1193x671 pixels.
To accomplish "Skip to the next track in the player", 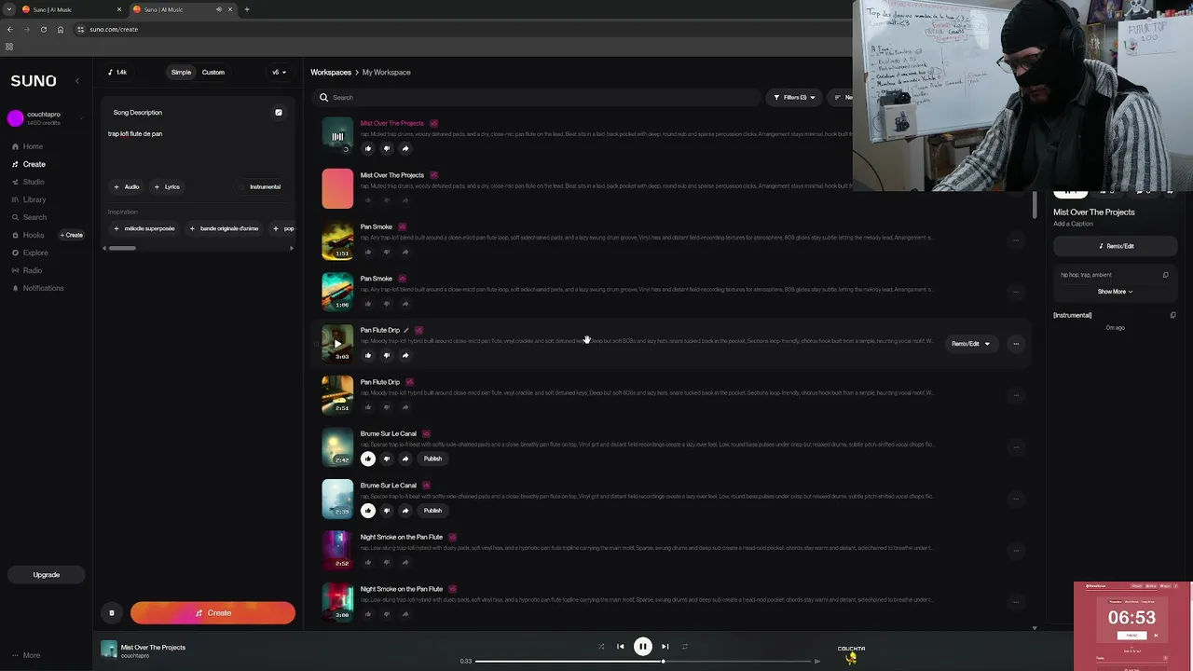I will click(665, 646).
